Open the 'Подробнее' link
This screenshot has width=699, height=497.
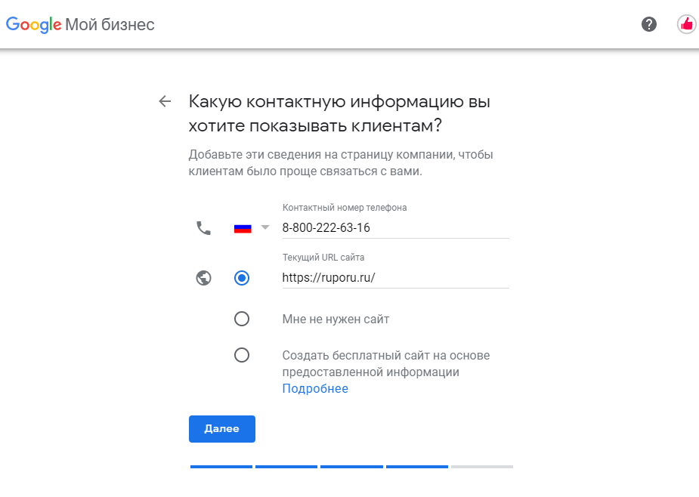(315, 389)
